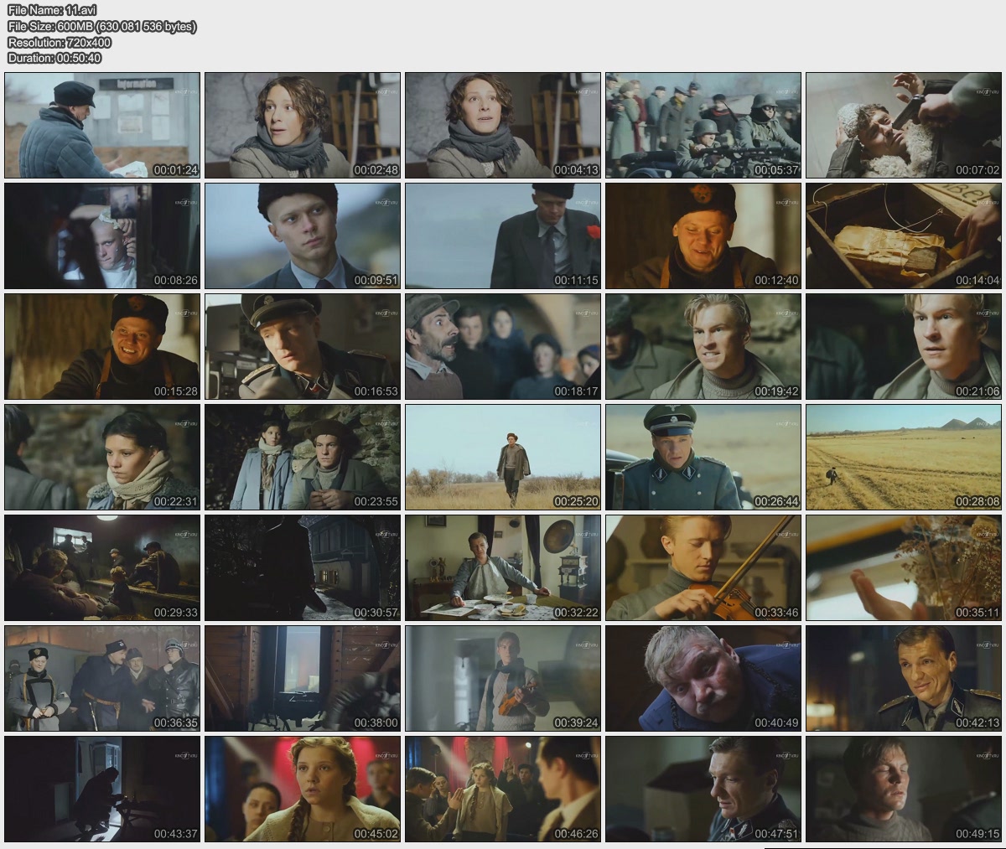Select the frame at 00:05:37 with soldiers
Image resolution: width=1006 pixels, height=849 pixels.
[703, 125]
